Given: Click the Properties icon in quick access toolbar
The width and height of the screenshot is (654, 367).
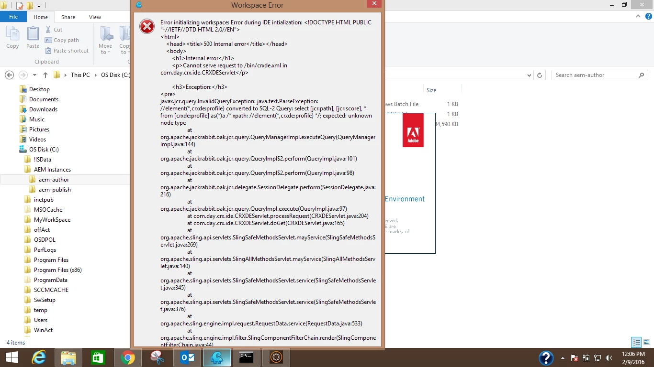Looking at the screenshot, I should point(20,5).
